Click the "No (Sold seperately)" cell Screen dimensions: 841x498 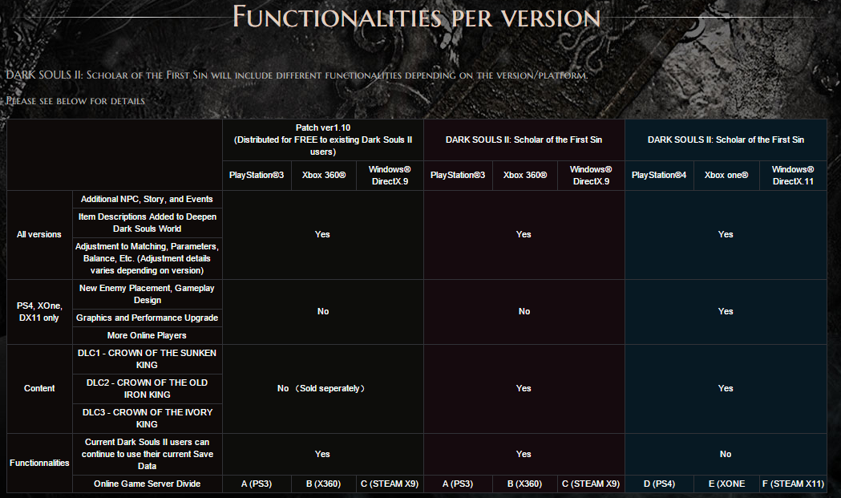point(322,388)
